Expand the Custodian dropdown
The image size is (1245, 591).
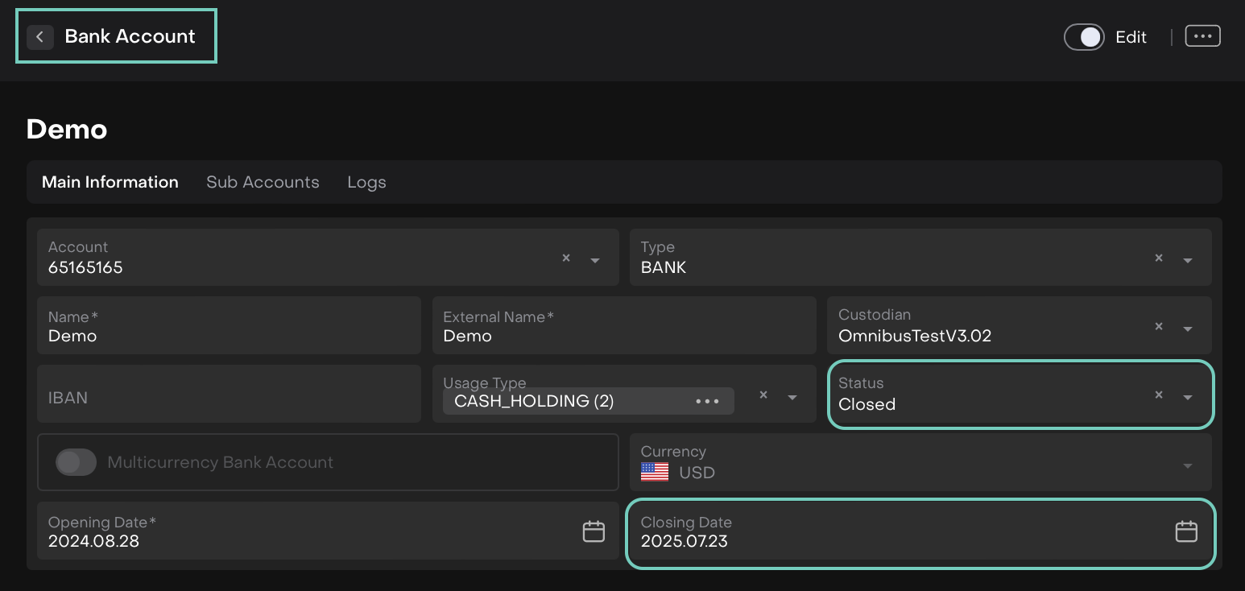(1188, 329)
